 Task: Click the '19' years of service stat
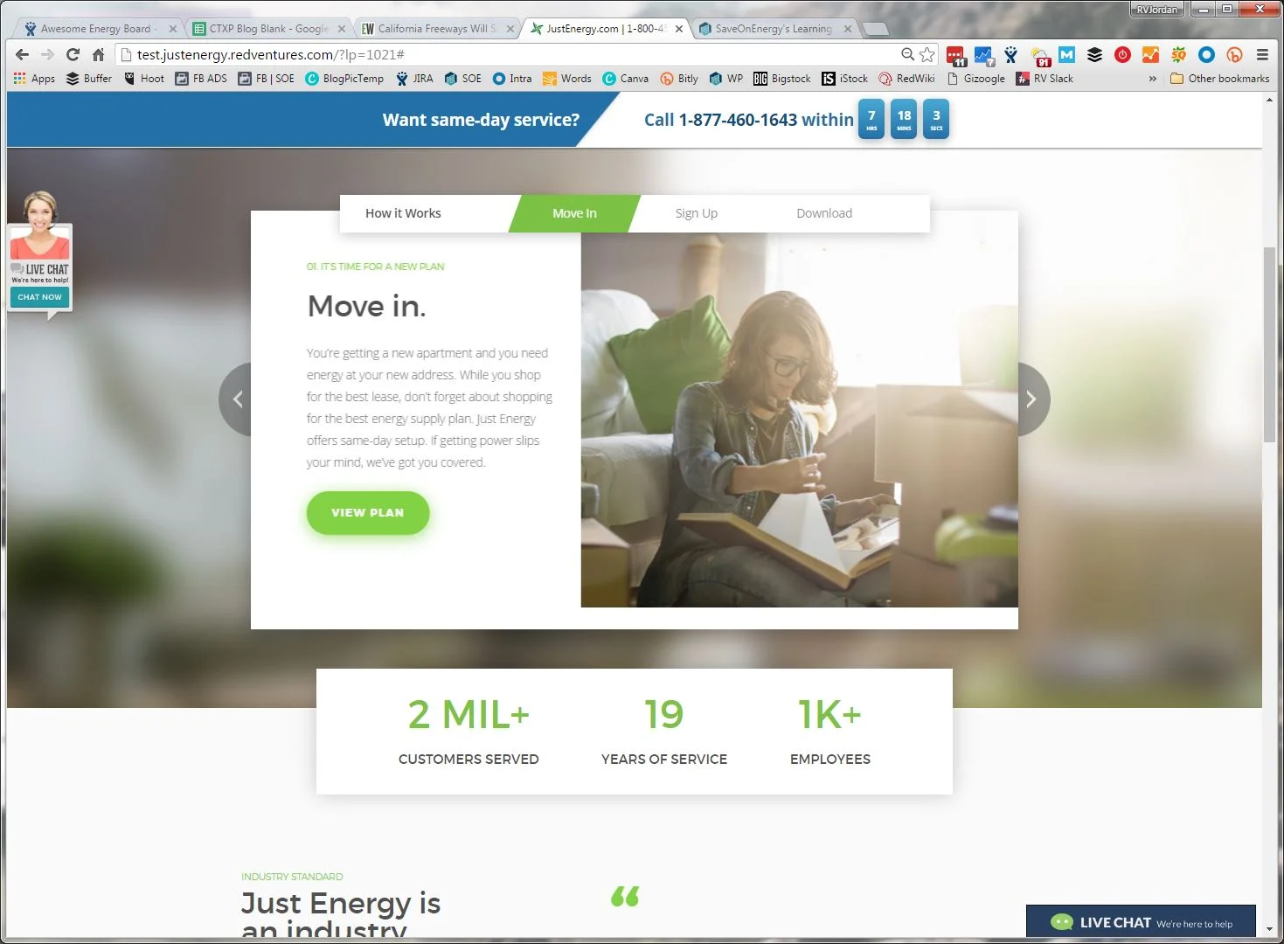click(x=664, y=715)
